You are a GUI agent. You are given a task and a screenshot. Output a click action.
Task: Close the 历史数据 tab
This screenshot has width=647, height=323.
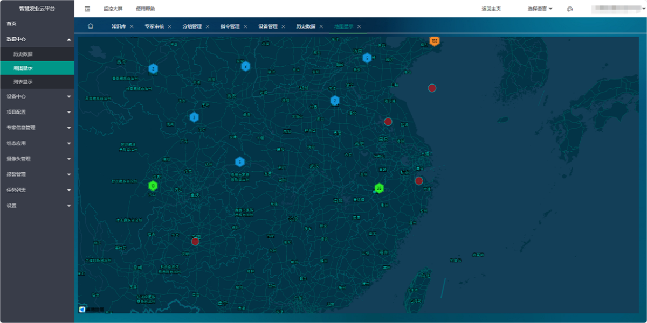321,26
